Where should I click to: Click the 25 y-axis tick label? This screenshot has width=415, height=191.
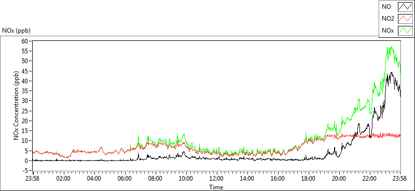(25, 111)
